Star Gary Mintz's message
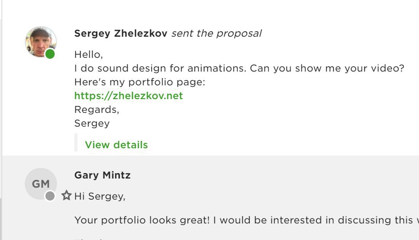 (67, 195)
